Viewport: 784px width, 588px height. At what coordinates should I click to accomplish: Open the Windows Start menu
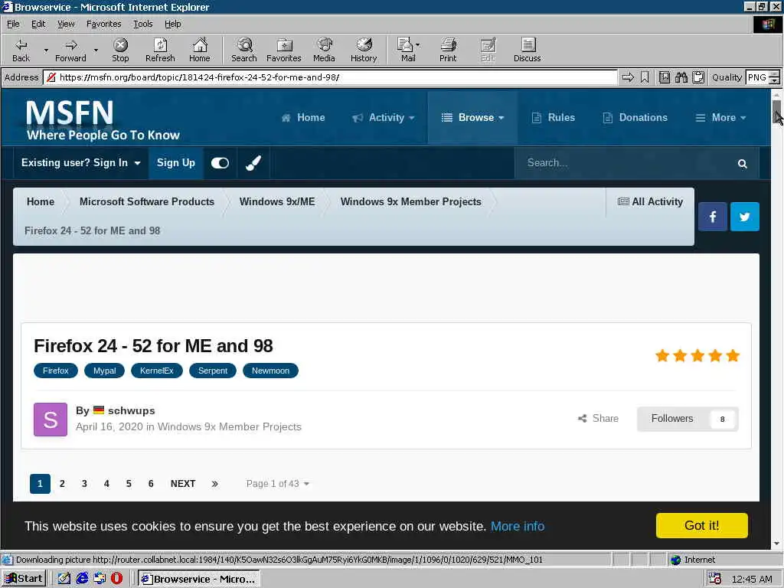(24, 579)
